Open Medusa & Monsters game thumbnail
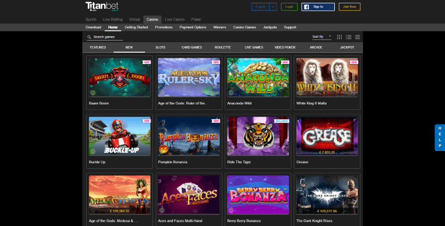 [x=120, y=195]
